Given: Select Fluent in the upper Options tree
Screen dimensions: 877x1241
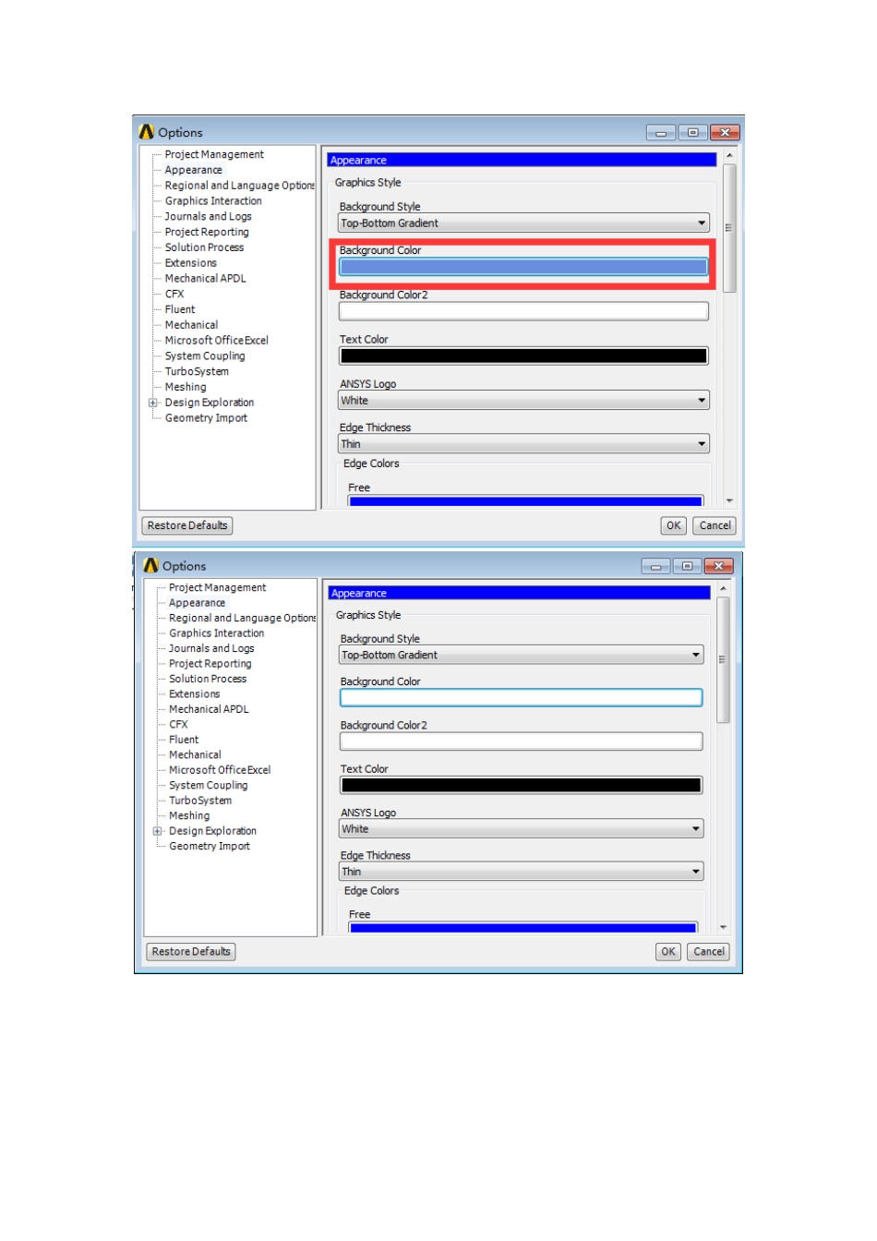Looking at the screenshot, I should 180,309.
